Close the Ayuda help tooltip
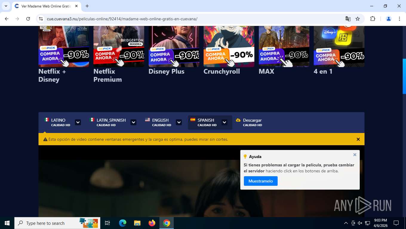406x229 pixels. click(355, 155)
